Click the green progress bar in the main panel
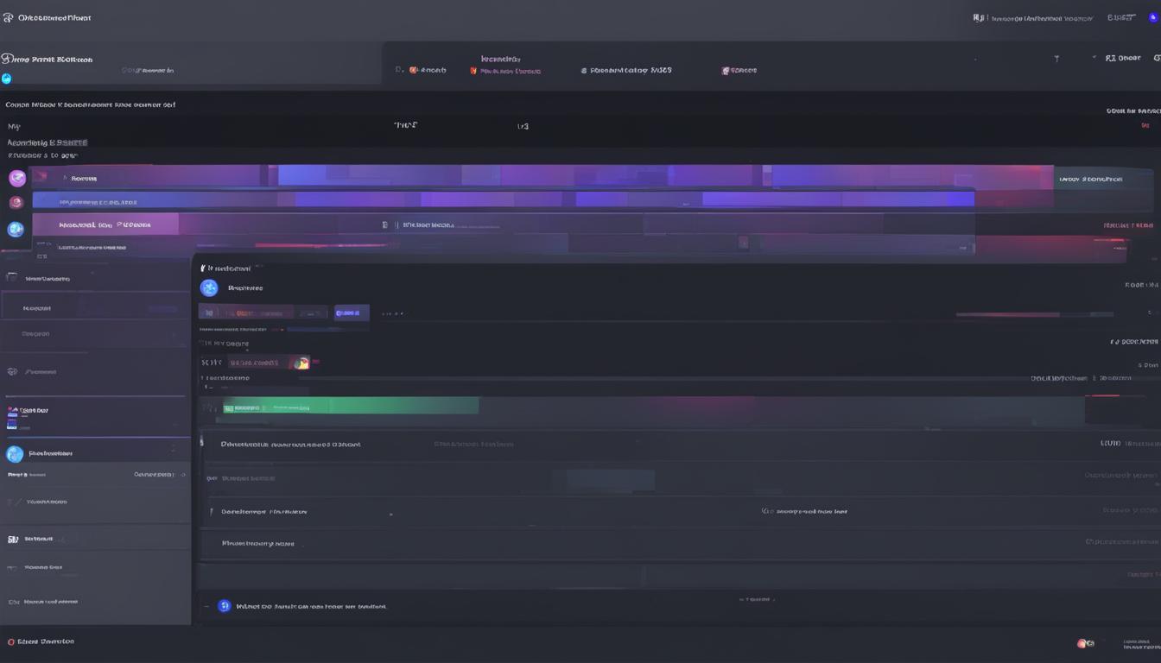The height and width of the screenshot is (663, 1161). [350, 406]
